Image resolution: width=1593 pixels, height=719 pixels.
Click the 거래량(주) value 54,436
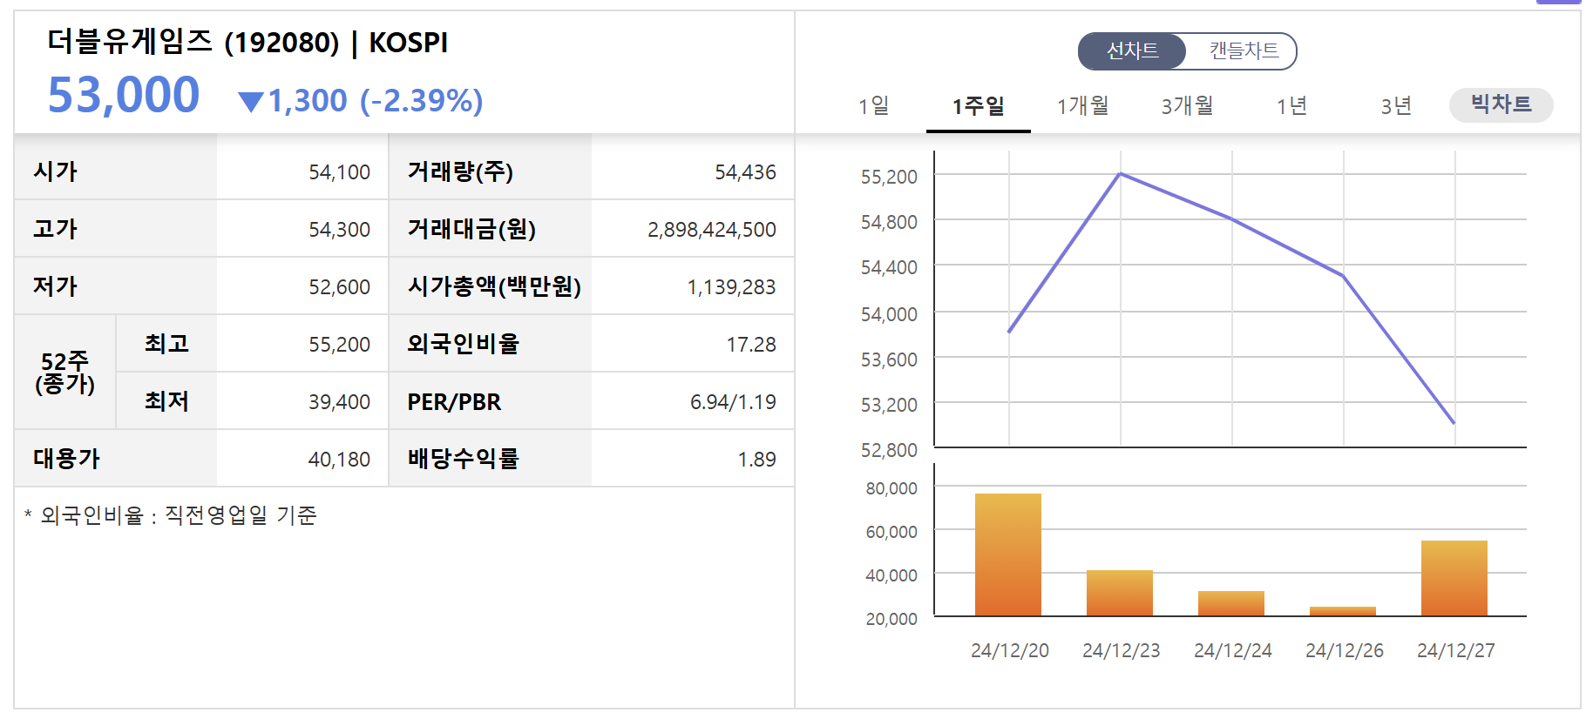pyautogui.click(x=745, y=172)
